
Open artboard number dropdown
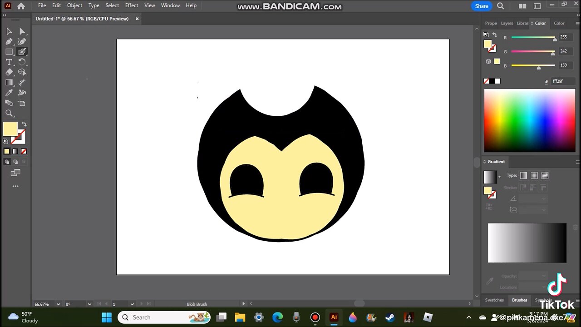point(132,304)
